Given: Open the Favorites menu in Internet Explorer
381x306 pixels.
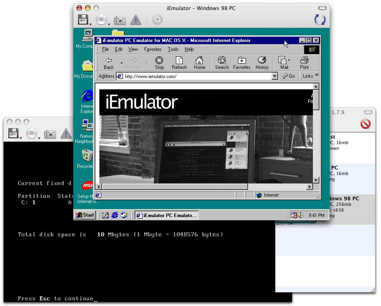Looking at the screenshot, I should [x=153, y=49].
